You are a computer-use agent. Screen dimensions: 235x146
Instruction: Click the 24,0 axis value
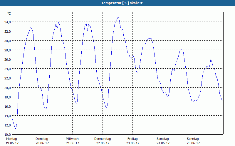coord(8,69)
